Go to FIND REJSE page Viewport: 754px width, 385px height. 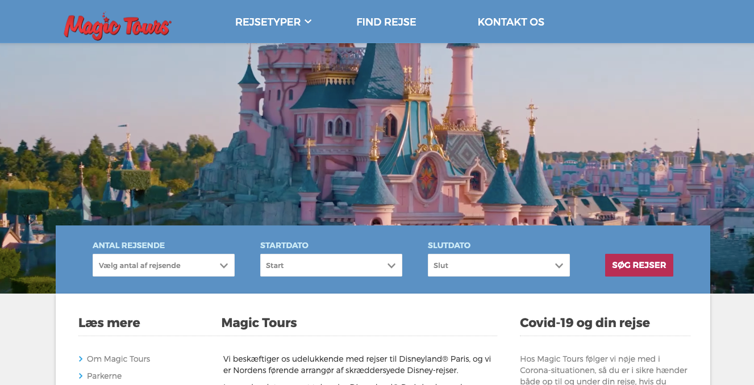(x=386, y=22)
